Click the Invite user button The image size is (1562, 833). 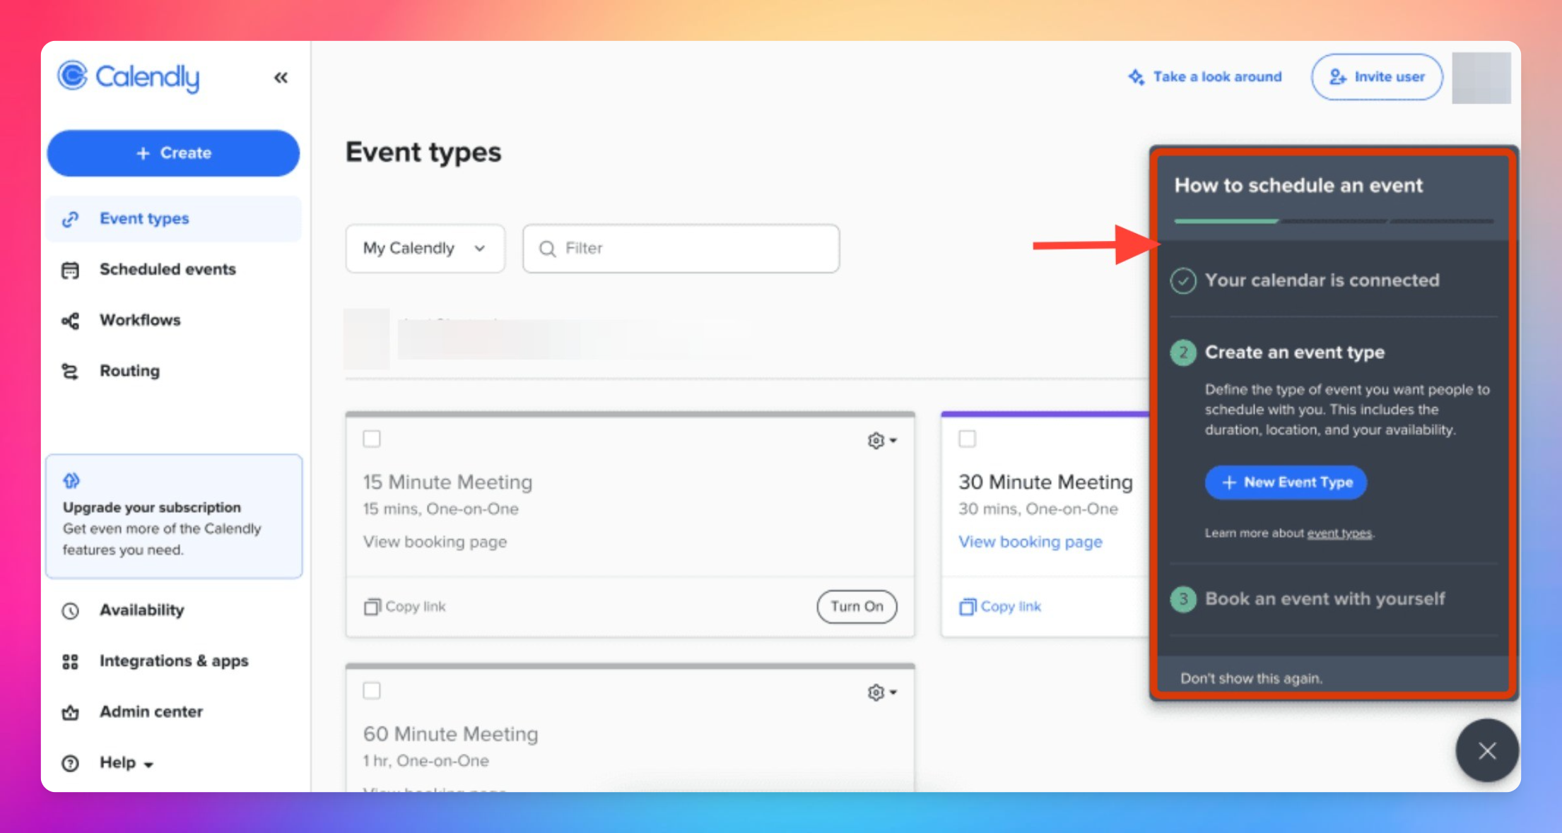click(1377, 77)
